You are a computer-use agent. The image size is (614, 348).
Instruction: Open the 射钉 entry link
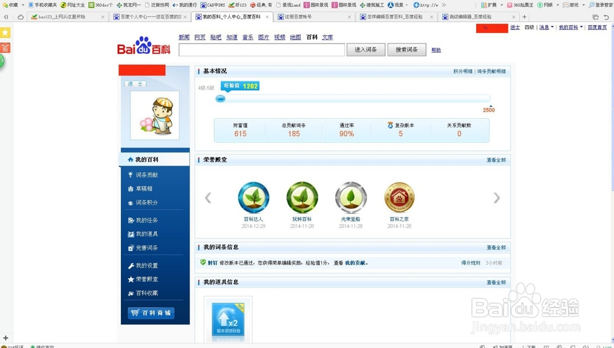212,263
